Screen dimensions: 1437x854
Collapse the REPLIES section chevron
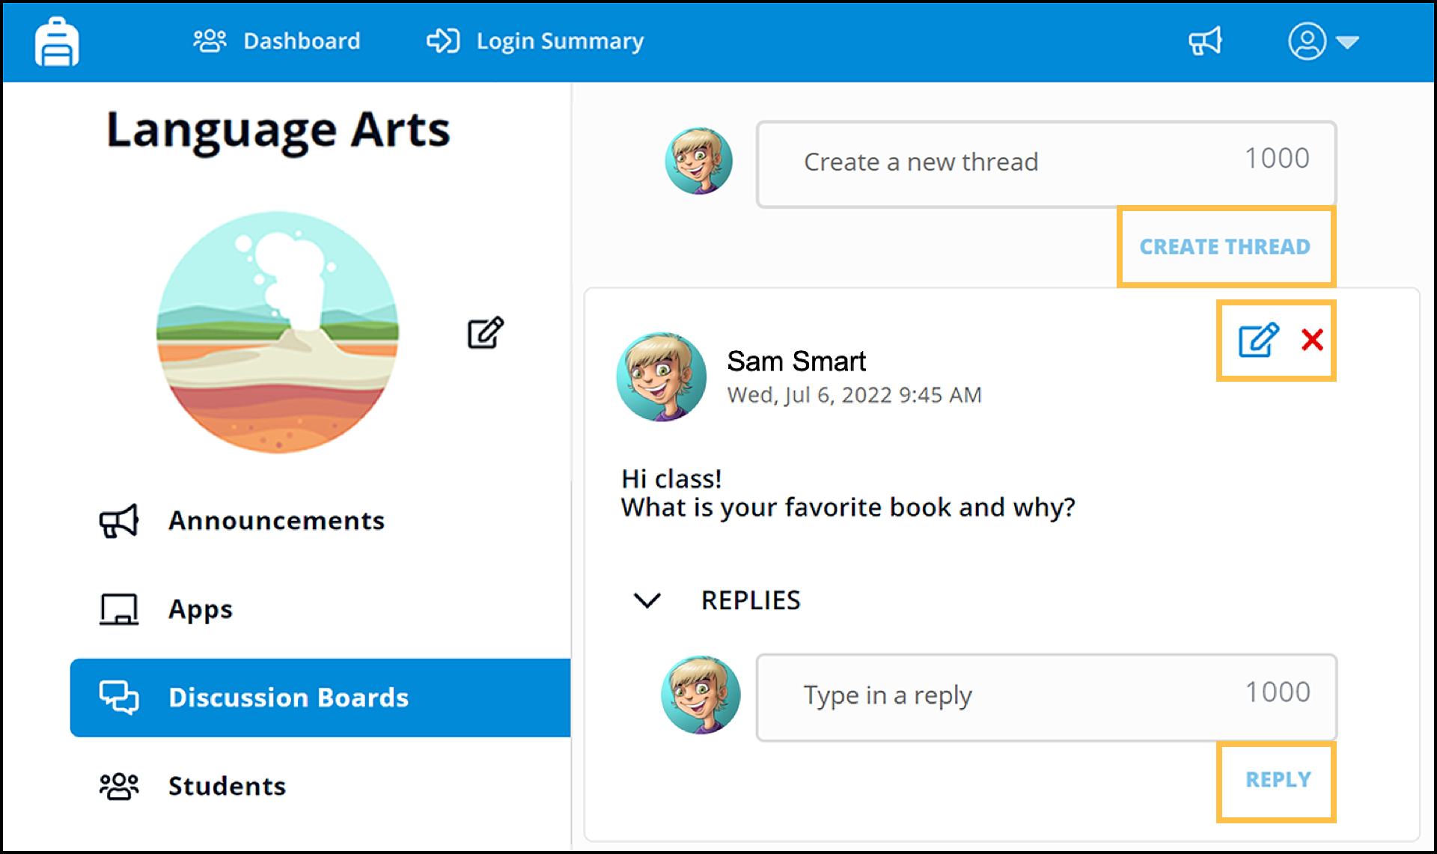pos(647,600)
